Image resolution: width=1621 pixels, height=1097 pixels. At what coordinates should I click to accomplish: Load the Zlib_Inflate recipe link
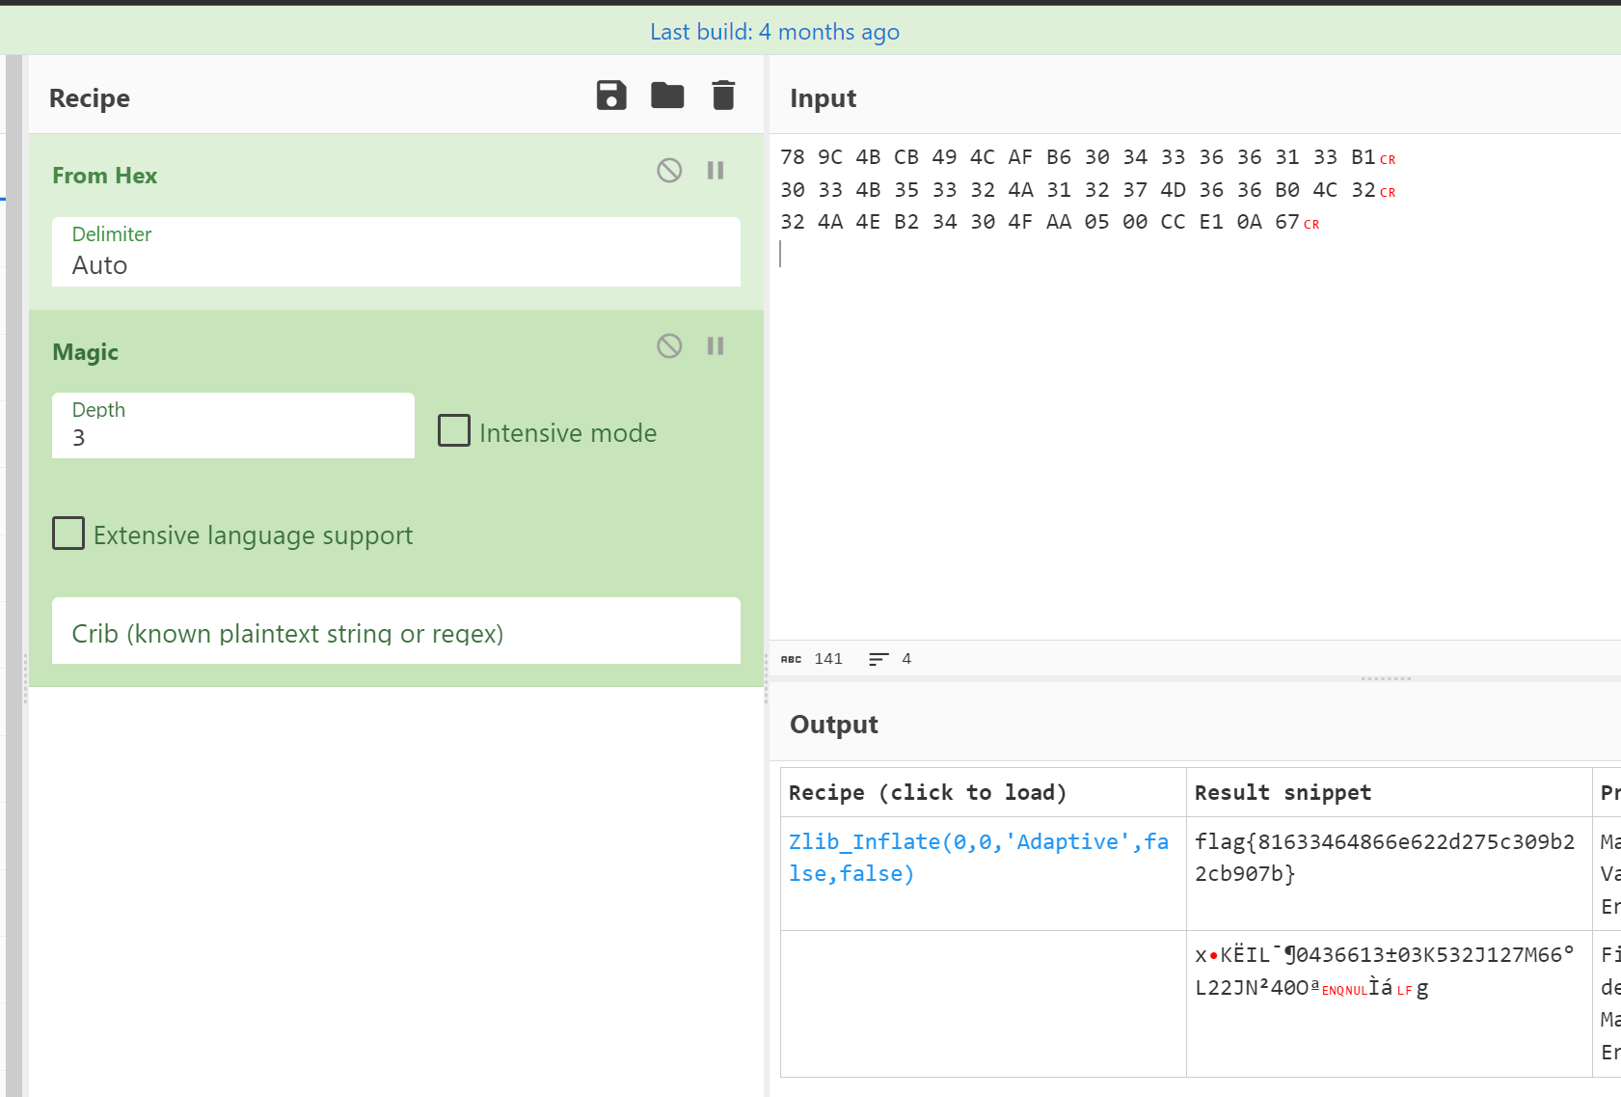tap(979, 858)
